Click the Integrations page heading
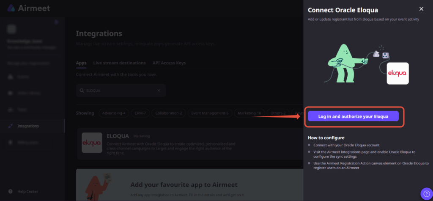Screen dimensions: 433x201 click(99, 34)
